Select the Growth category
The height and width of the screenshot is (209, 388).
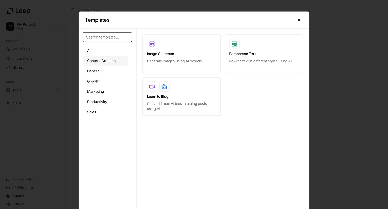point(105,81)
